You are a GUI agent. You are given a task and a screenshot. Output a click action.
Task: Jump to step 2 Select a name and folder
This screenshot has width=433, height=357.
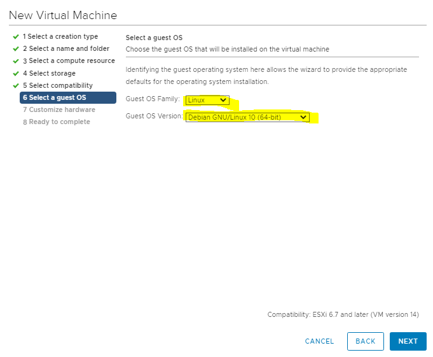(66, 49)
